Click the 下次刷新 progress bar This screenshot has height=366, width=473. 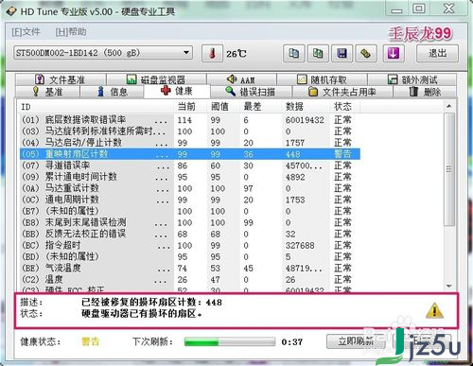click(230, 341)
